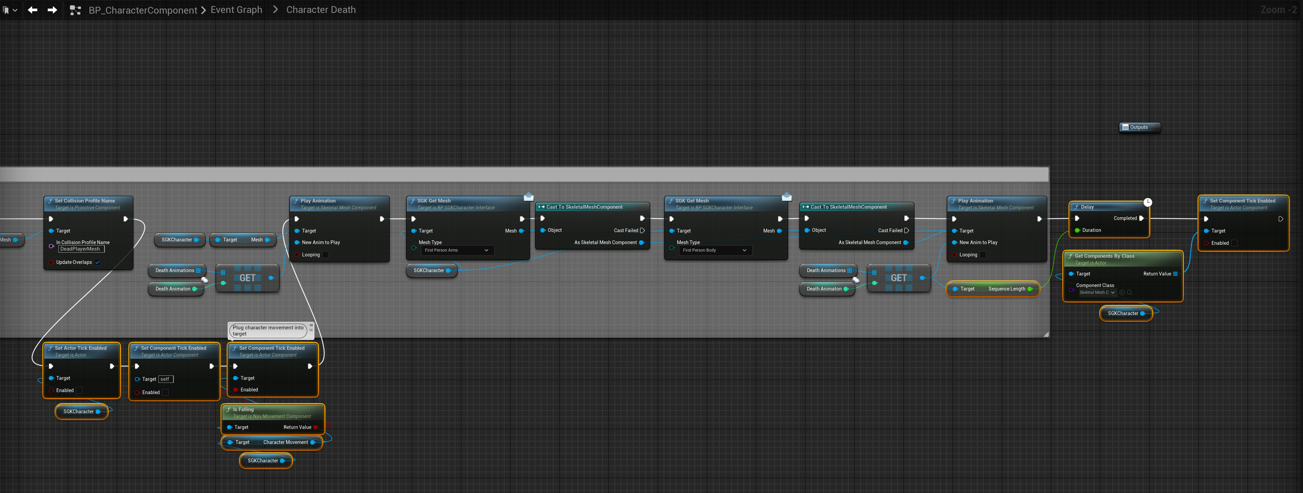Screen dimensions: 1303x493
Task: Click the blueprint graph icon before BP_CharacterComponent
Action: click(x=75, y=10)
